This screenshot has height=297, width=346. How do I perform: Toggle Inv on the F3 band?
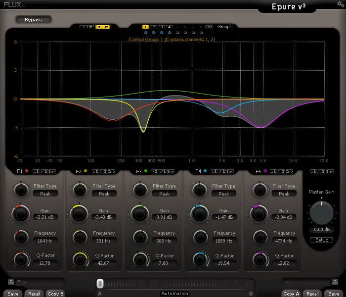(x=171, y=171)
